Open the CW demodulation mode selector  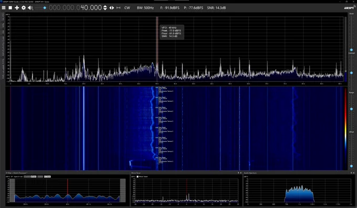coord(127,8)
